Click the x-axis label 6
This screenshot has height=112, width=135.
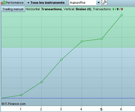(x=121, y=109)
